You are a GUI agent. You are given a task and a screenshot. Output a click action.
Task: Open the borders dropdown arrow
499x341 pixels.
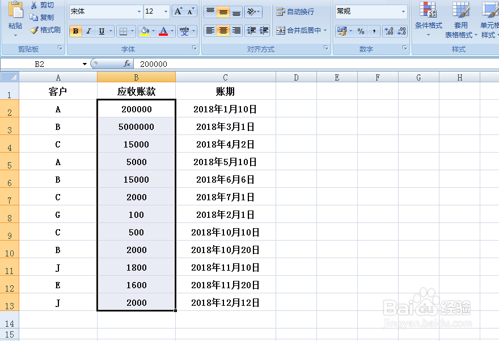[132, 31]
